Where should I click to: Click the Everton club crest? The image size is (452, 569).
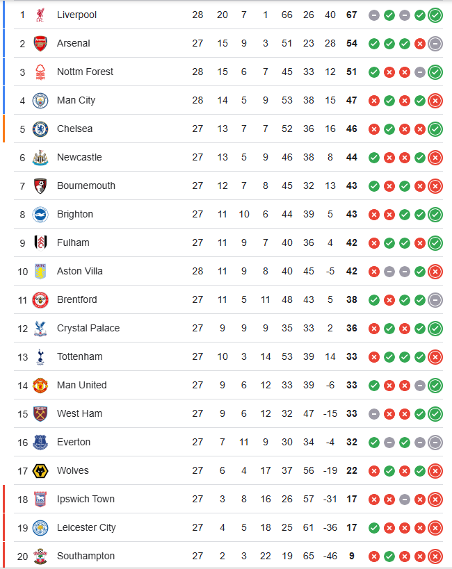[40, 443]
